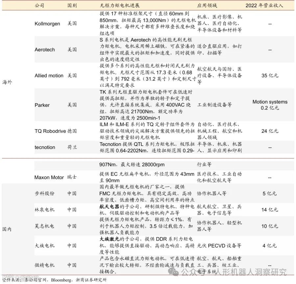Click the bold 大族激光 text
Screen dimensions: 296x284
click(x=109, y=239)
